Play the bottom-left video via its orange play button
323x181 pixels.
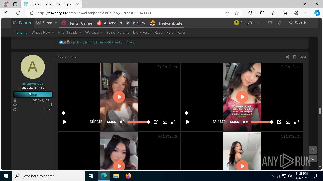[x=119, y=166]
